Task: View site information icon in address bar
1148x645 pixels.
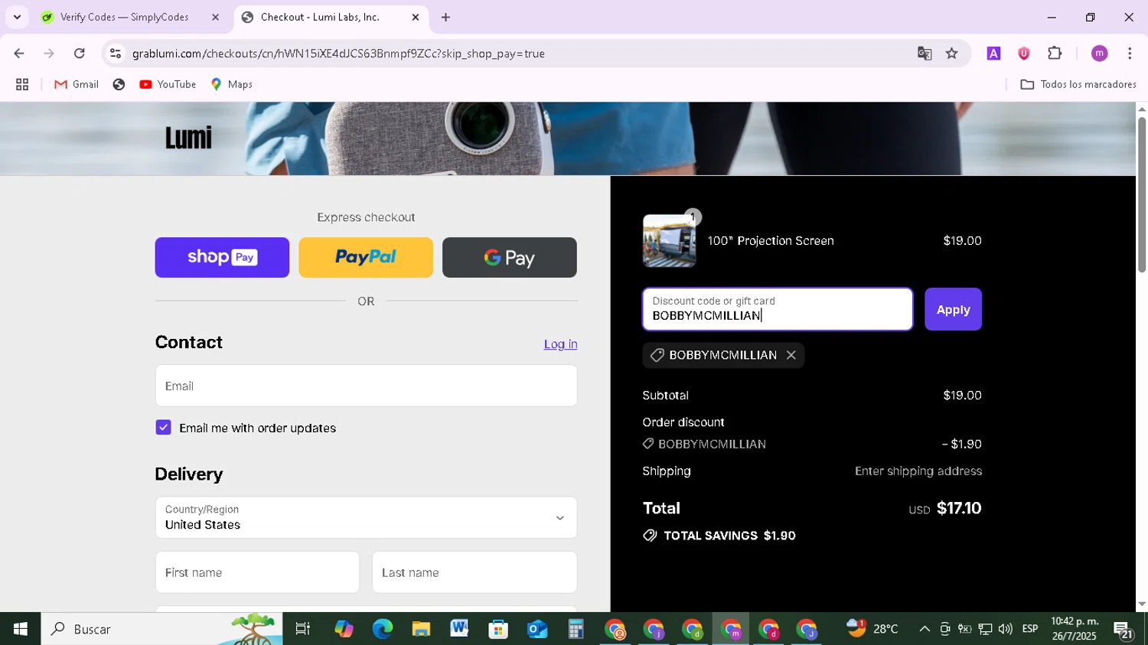Action: point(116,54)
